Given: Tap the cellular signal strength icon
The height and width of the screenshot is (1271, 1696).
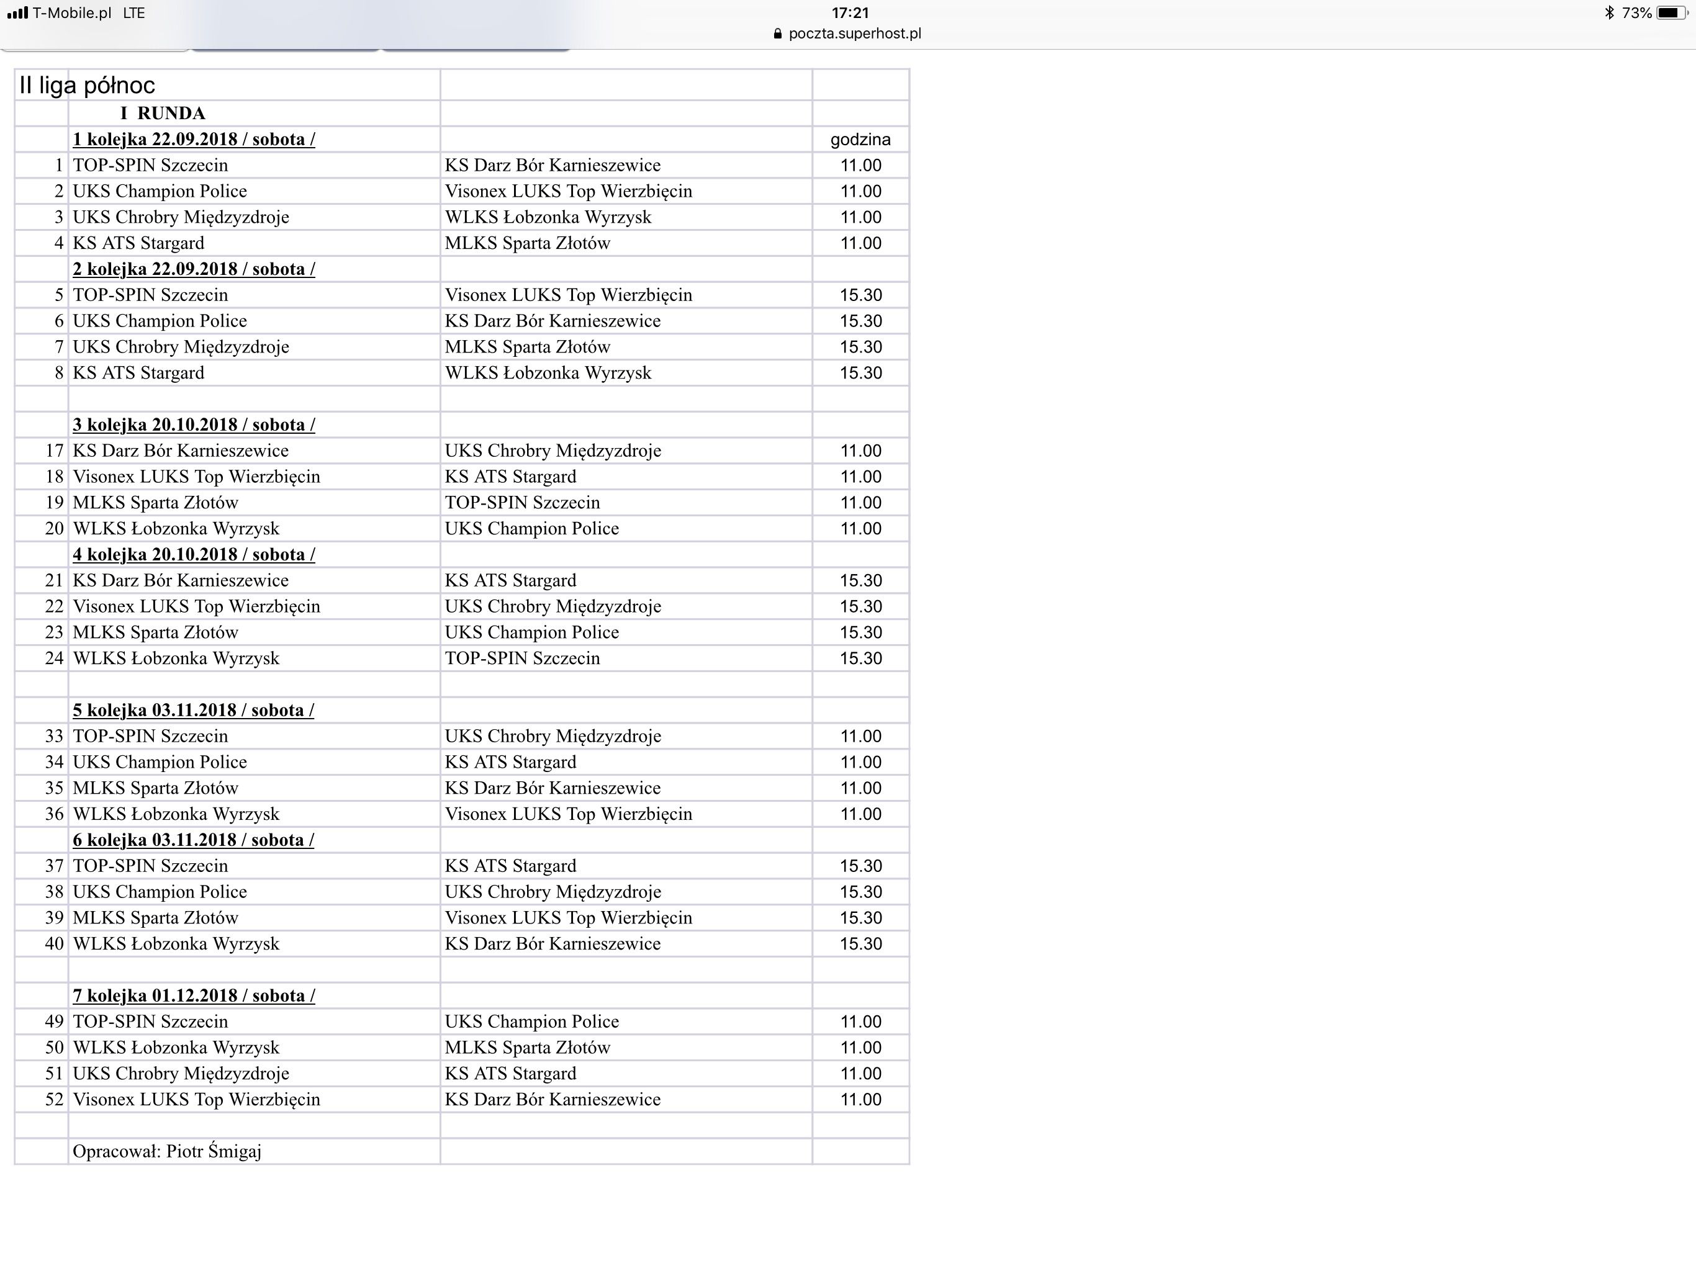Looking at the screenshot, I should (x=17, y=13).
